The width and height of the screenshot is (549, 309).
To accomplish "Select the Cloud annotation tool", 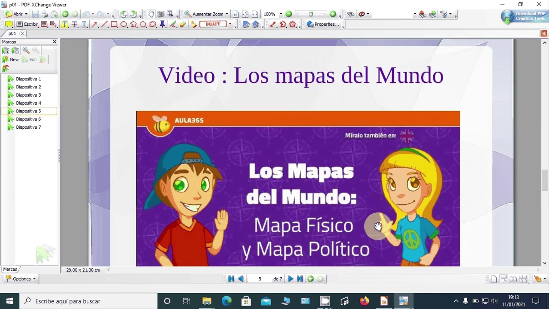I will [x=153, y=24].
